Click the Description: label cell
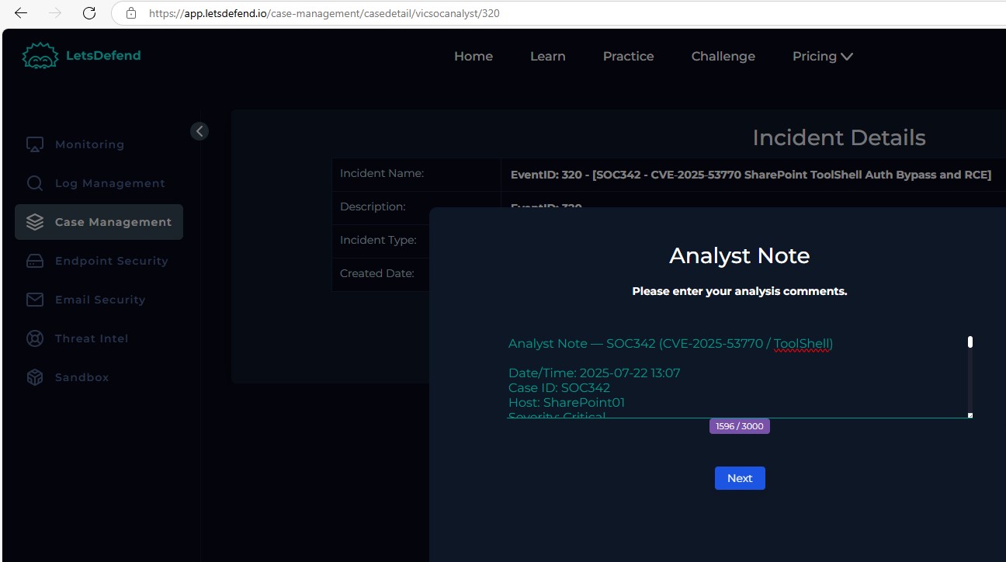Image resolution: width=1006 pixels, height=562 pixels. point(416,207)
